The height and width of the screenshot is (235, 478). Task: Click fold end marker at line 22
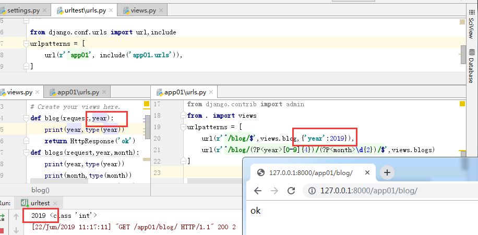coord(183,160)
